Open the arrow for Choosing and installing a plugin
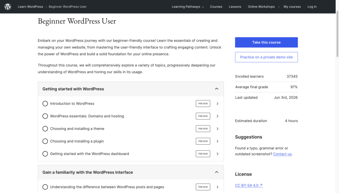The width and height of the screenshot is (339, 193). [218, 141]
